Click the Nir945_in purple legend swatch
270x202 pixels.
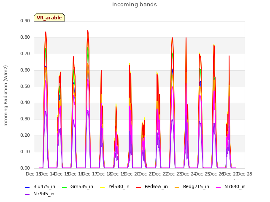(27, 194)
